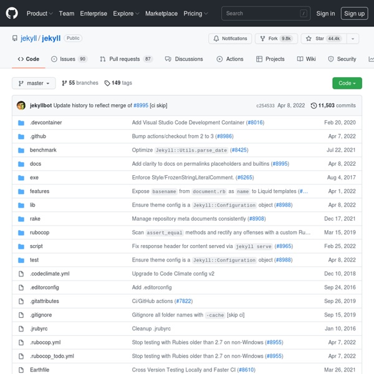Click the folder icon for docs

[21, 164]
